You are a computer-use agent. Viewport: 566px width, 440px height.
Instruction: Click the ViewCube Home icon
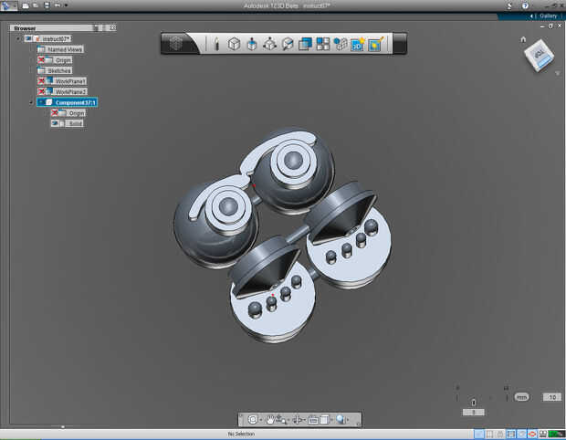[523, 39]
